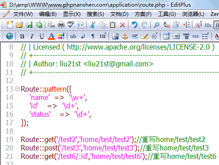Save file with the green floppy icon
The width and height of the screenshot is (219, 165).
[x=29, y=25]
